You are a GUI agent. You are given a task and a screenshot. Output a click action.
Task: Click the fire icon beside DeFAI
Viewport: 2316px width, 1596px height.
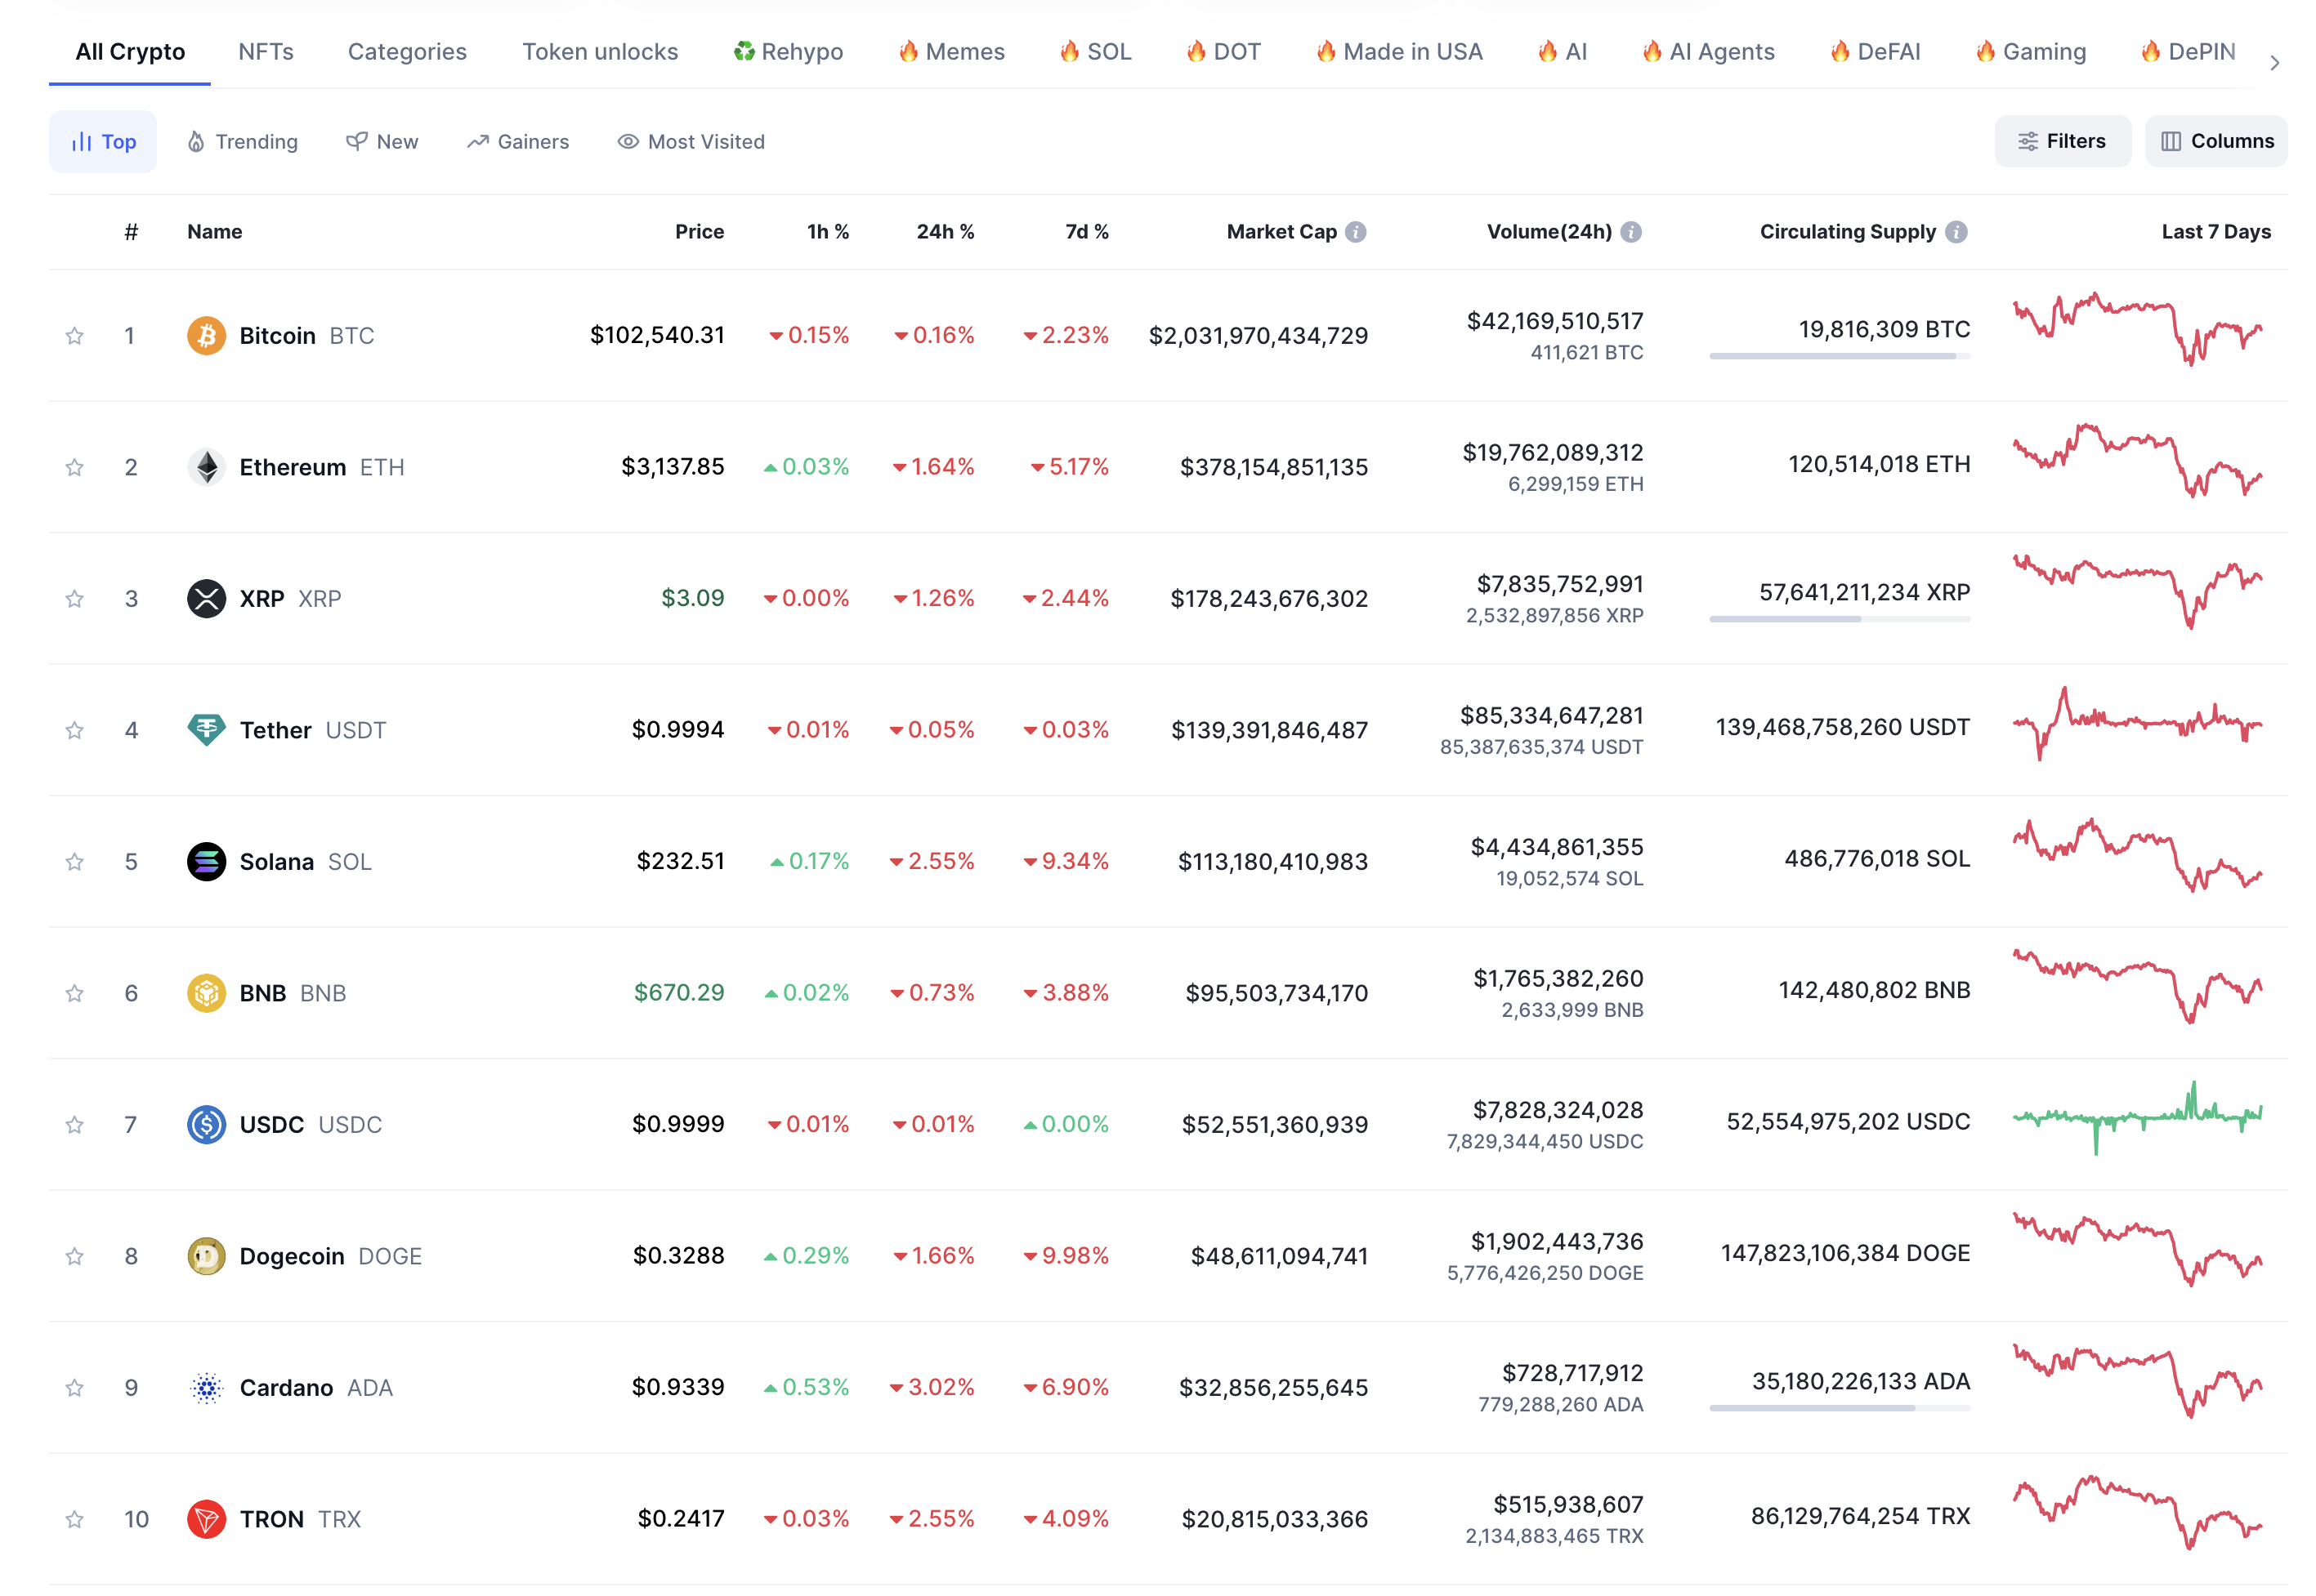tap(1839, 51)
